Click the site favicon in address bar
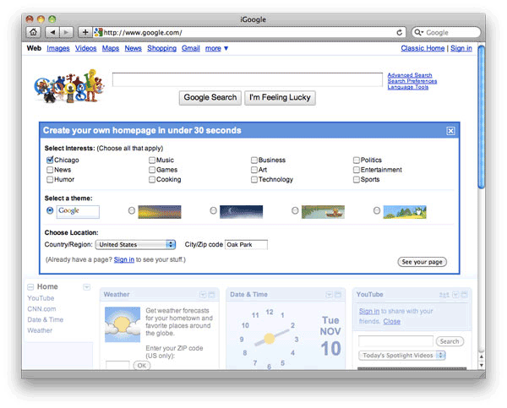The width and height of the screenshot is (507, 408). 98,32
